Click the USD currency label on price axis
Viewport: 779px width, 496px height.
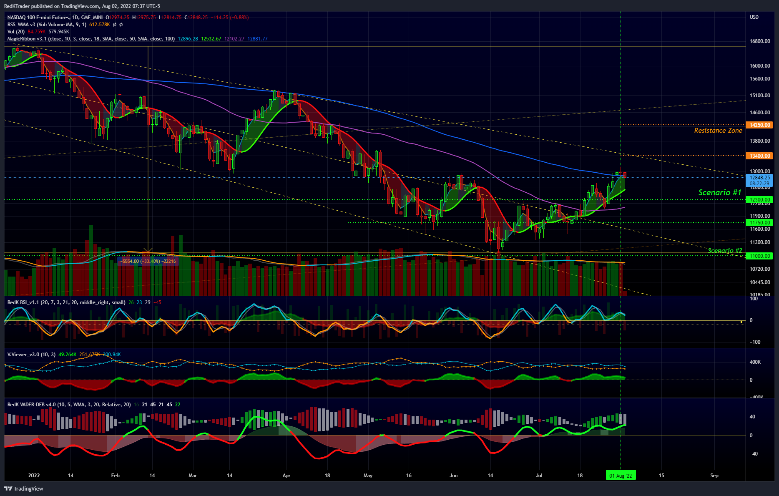tap(754, 17)
